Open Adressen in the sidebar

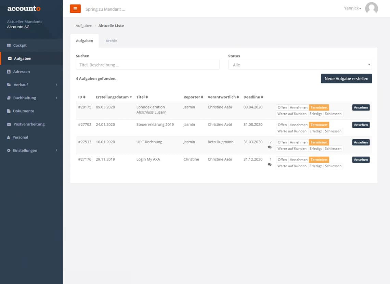click(x=31, y=72)
